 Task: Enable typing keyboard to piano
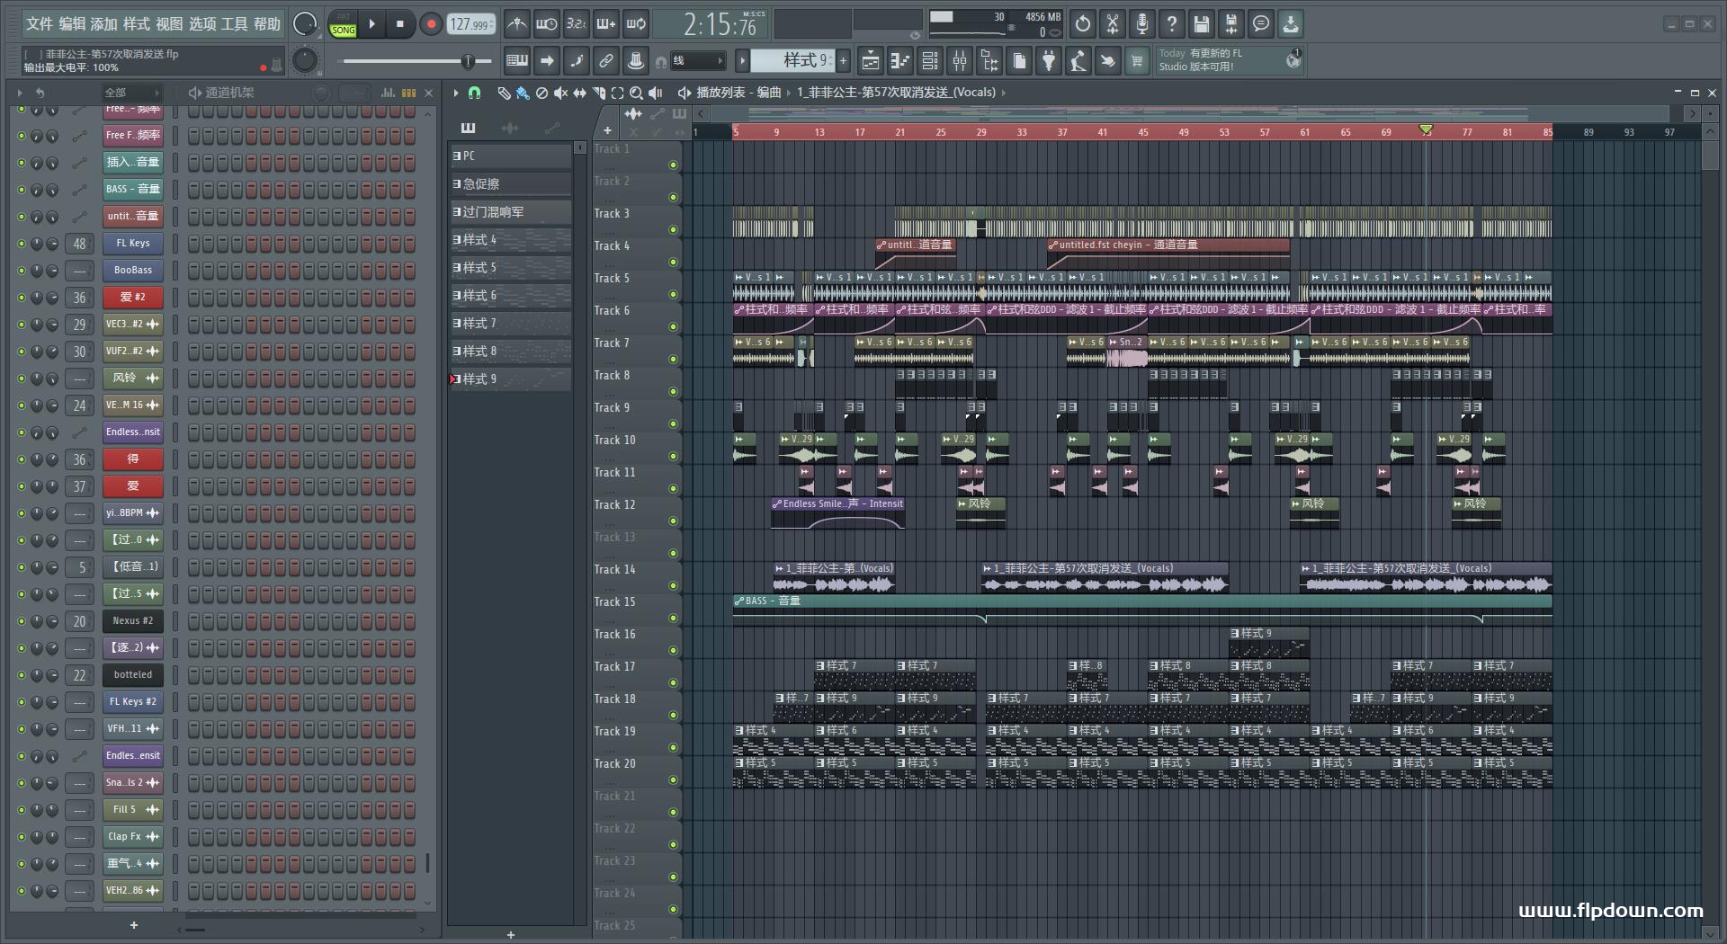click(517, 61)
